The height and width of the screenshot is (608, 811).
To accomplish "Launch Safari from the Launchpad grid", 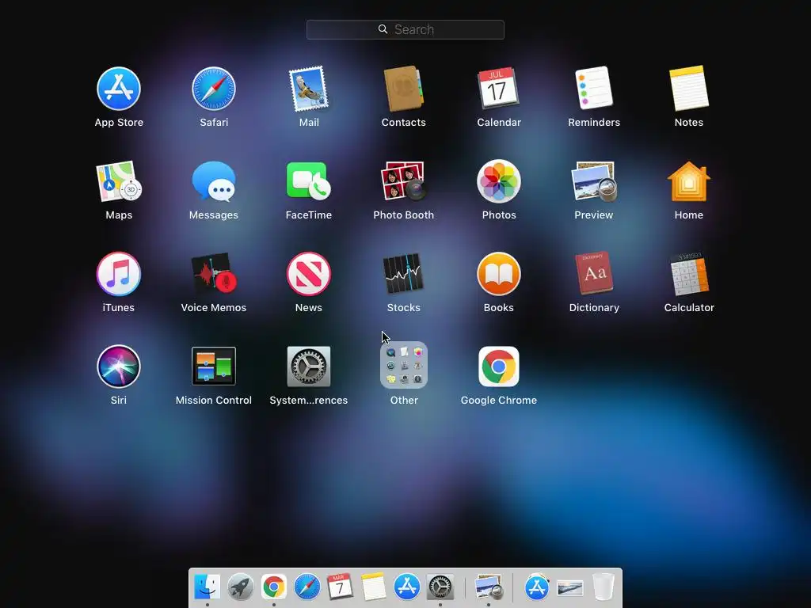I will click(214, 89).
